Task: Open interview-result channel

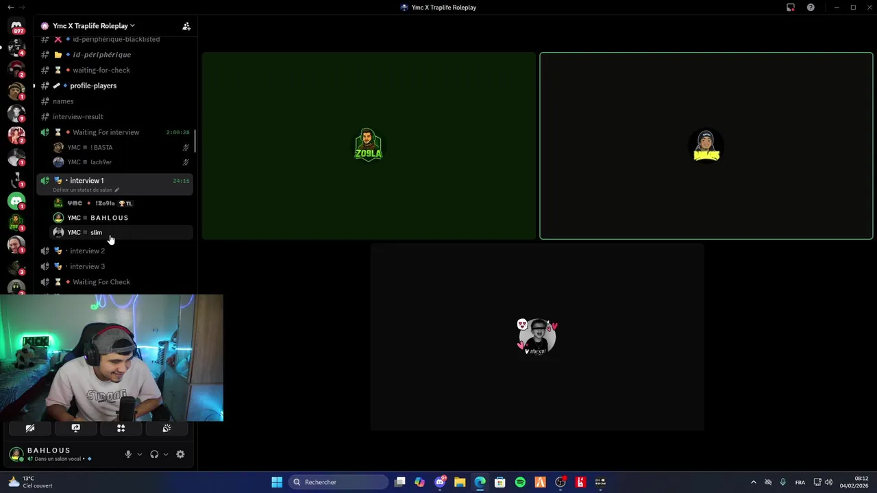Action: (115, 116)
